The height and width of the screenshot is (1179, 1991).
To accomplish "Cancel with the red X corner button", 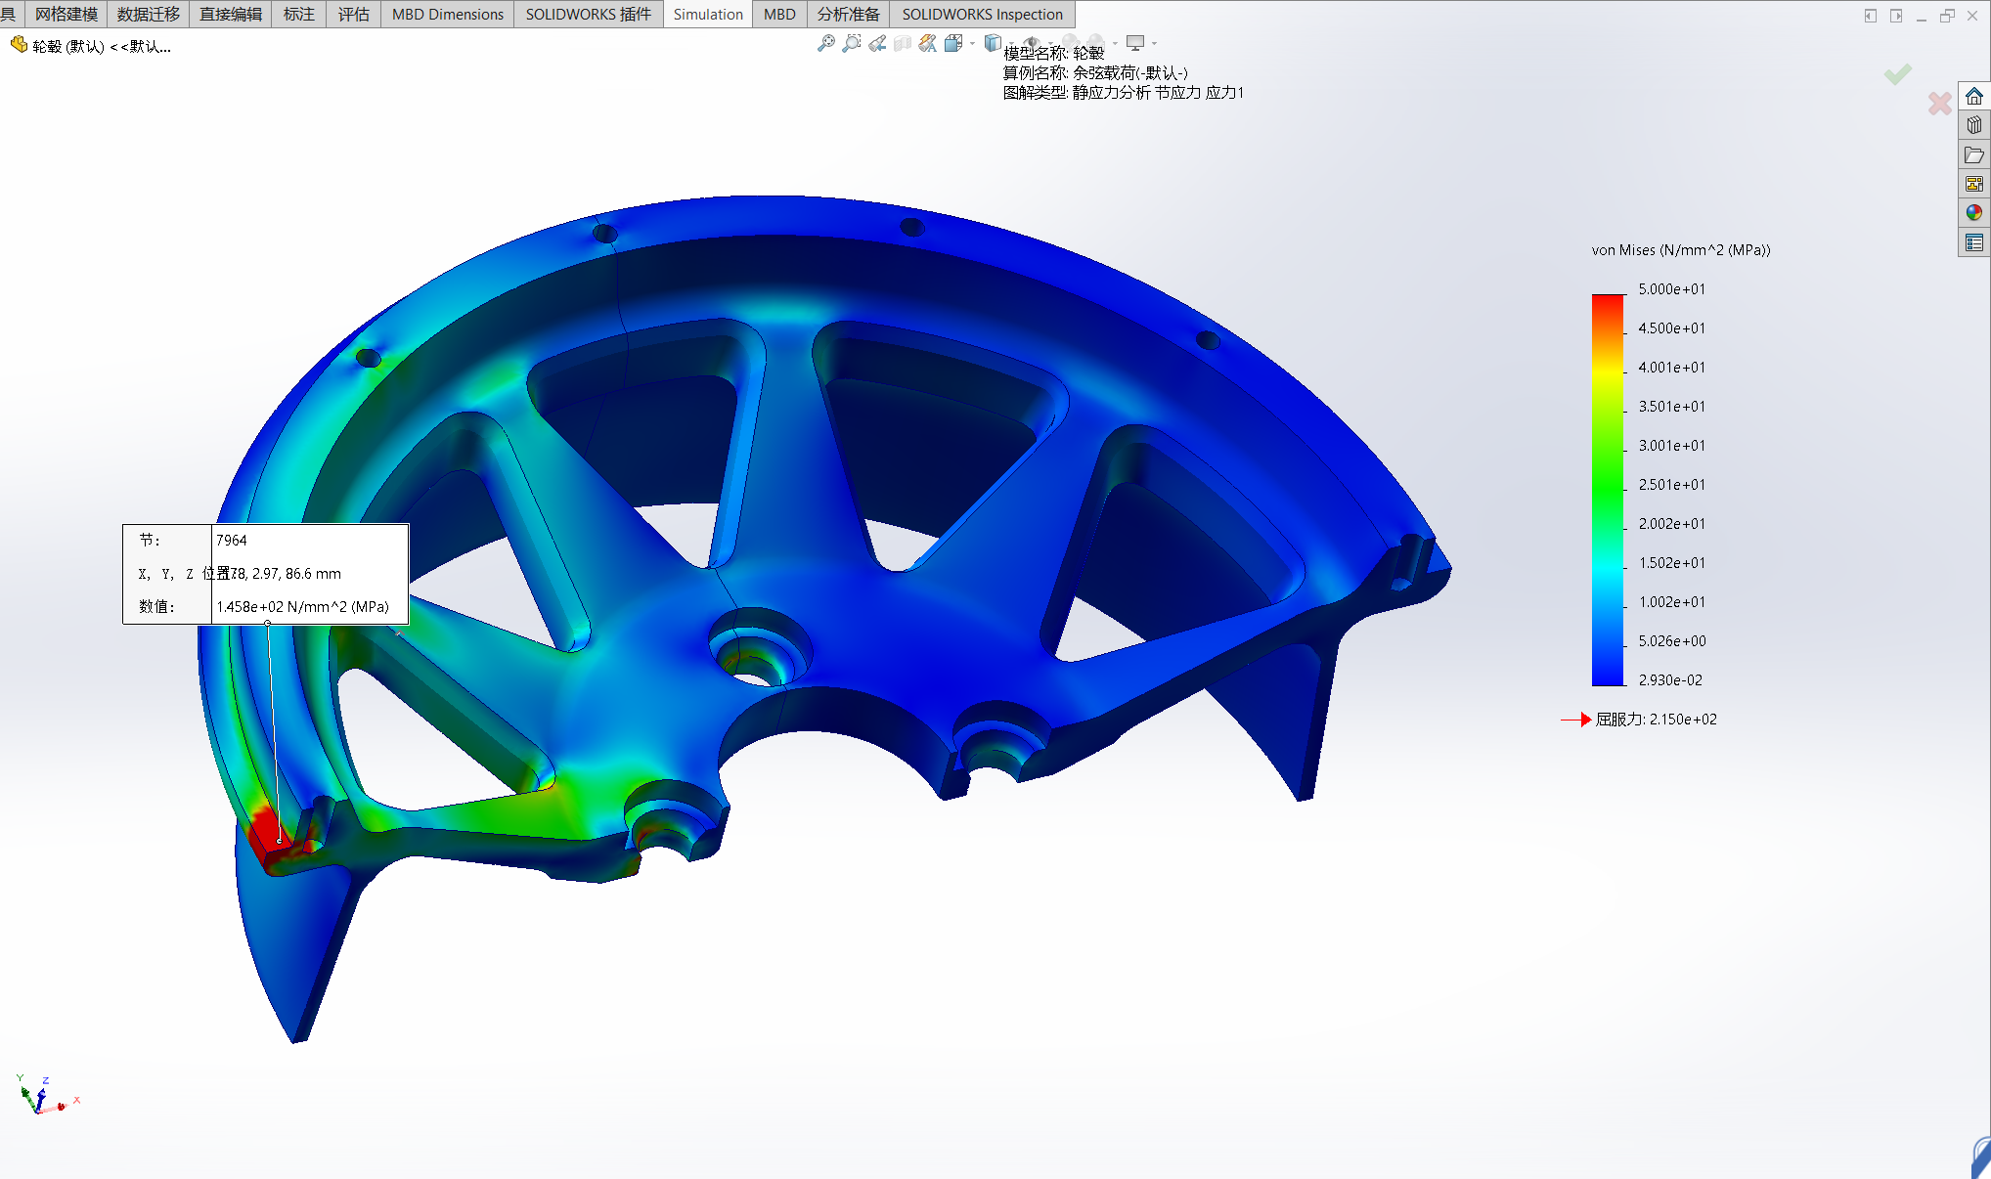I will point(1939,104).
